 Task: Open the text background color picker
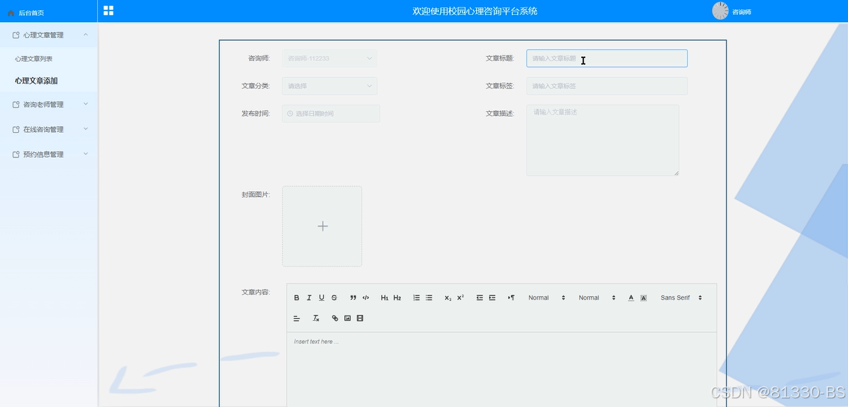643,298
